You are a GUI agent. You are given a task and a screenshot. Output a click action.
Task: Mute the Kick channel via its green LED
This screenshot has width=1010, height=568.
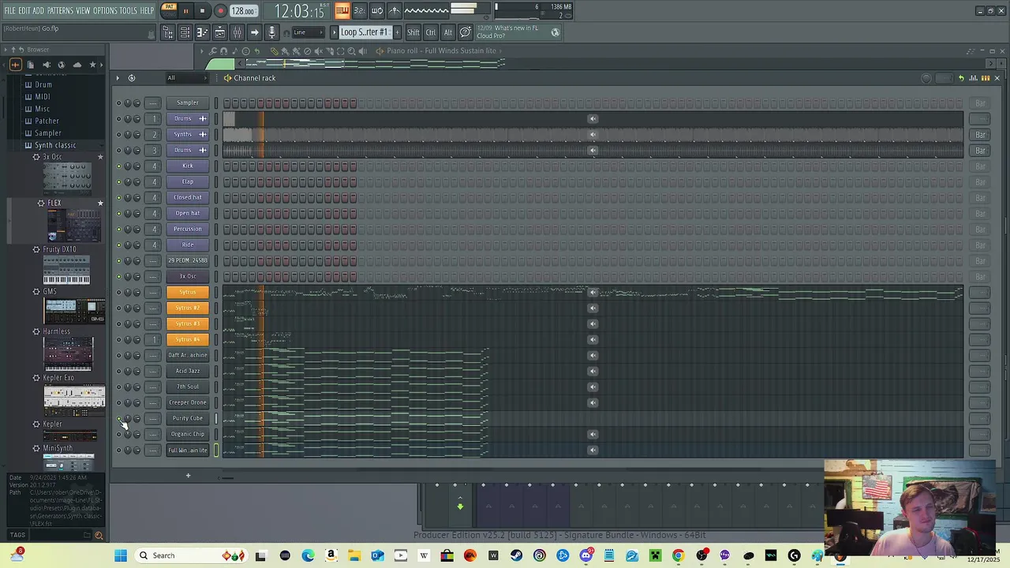coord(119,166)
